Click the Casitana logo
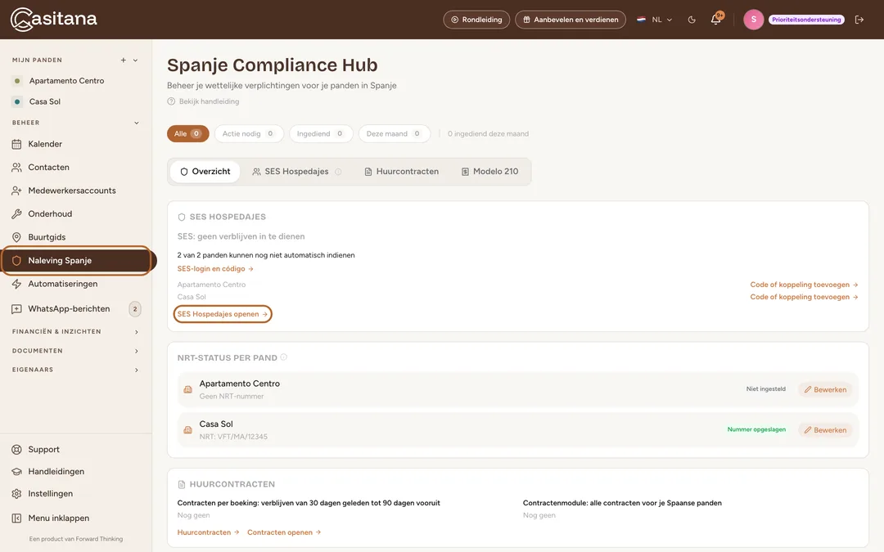884x552 pixels. click(x=53, y=19)
